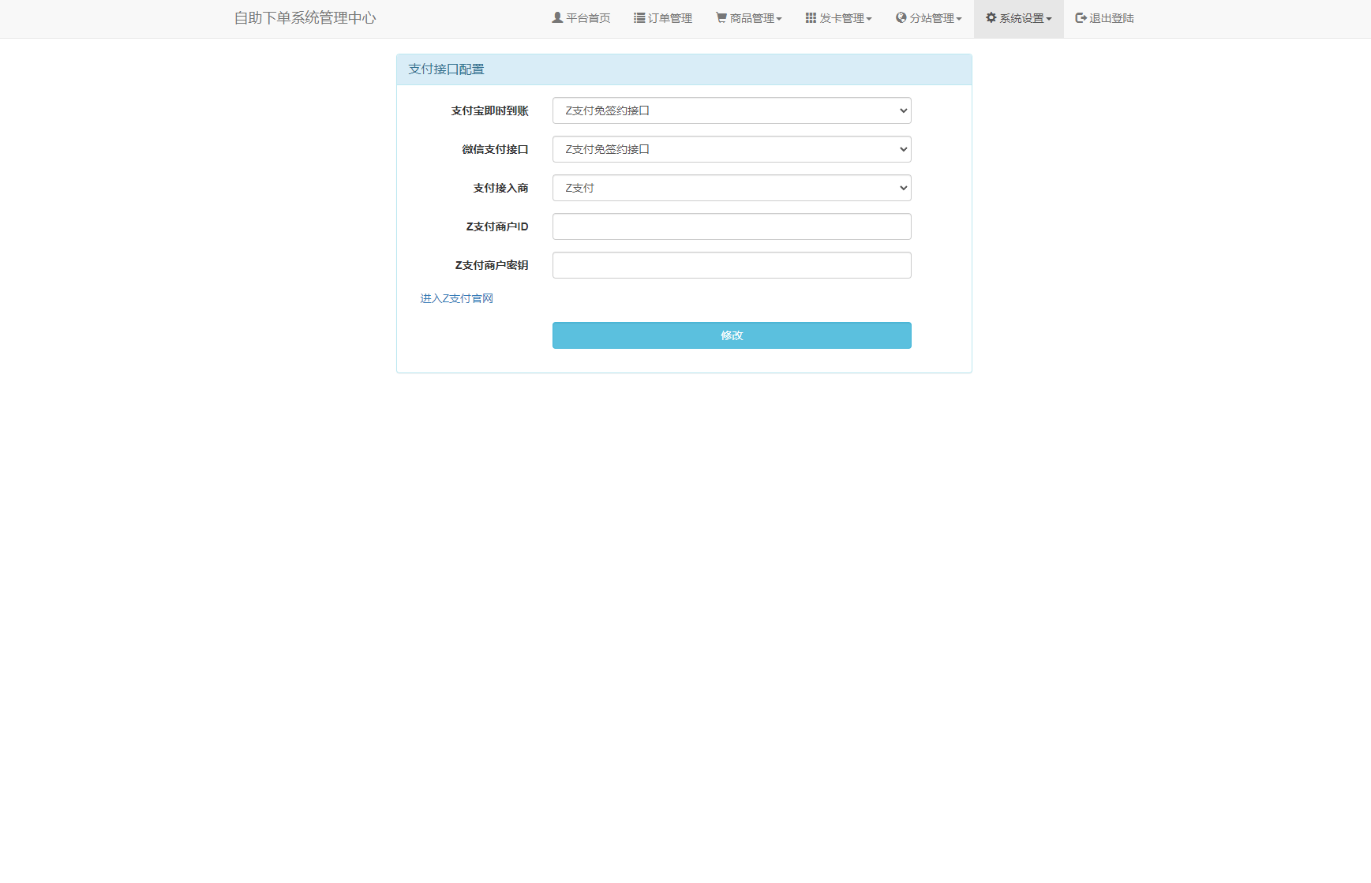
Task: Click the grid icon beside 发卡管理
Action: pyautogui.click(x=811, y=17)
